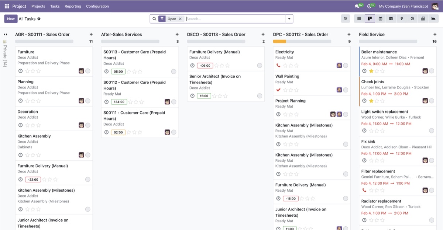Click the 15:00 hours badge on Senior Architect
Viewport: 443px width, 230px height.
204,96
